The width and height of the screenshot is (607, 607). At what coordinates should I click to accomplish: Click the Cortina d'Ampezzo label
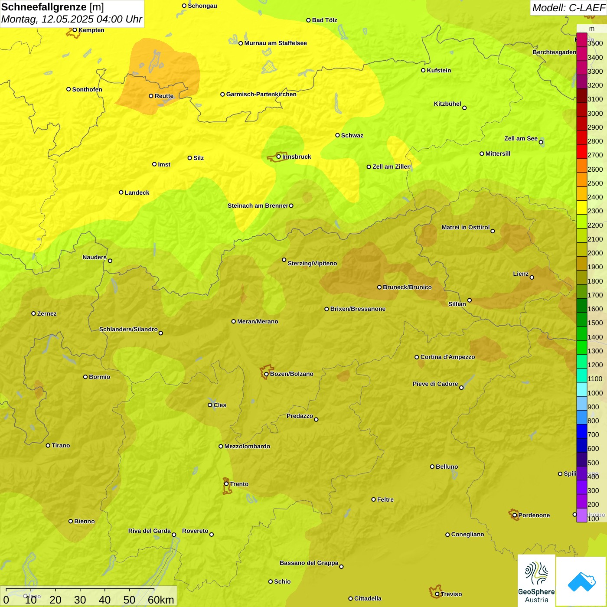pyautogui.click(x=447, y=357)
